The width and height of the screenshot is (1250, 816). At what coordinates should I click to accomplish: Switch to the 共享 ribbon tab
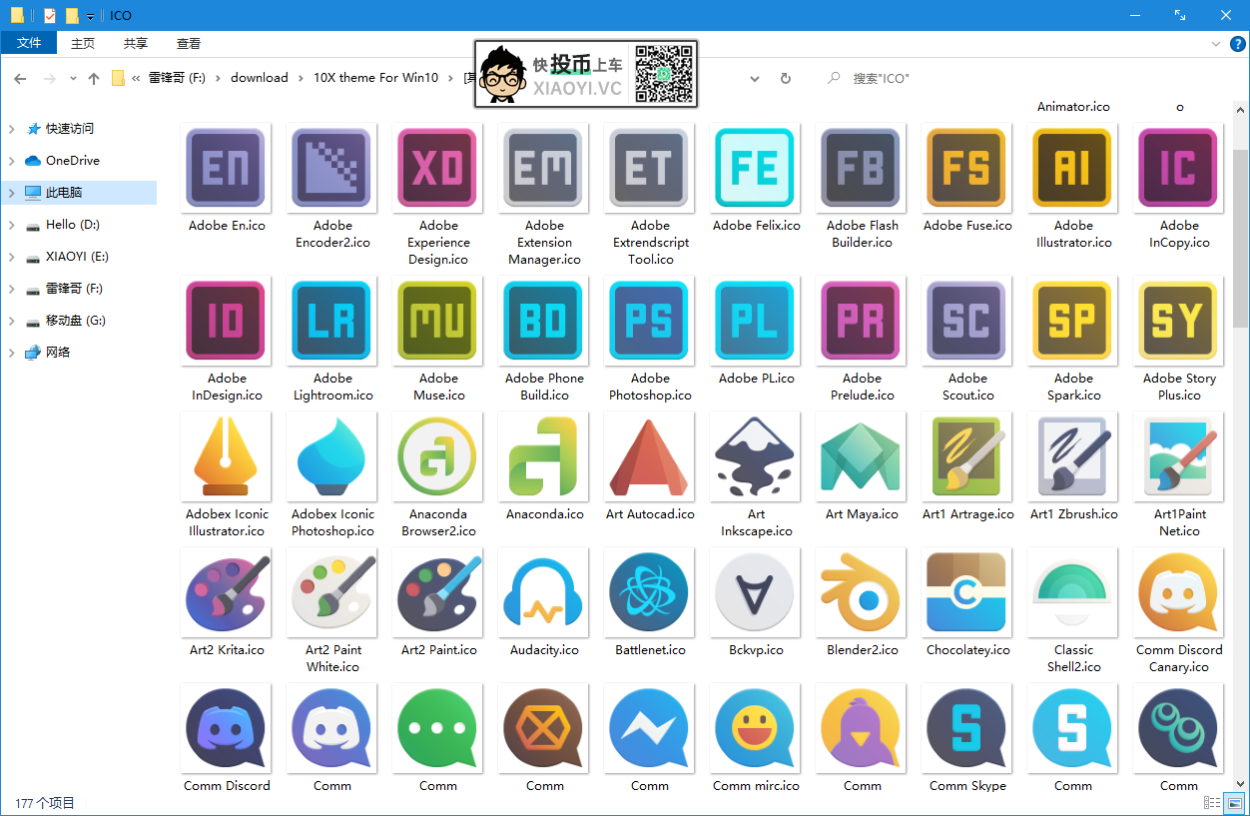[x=136, y=43]
